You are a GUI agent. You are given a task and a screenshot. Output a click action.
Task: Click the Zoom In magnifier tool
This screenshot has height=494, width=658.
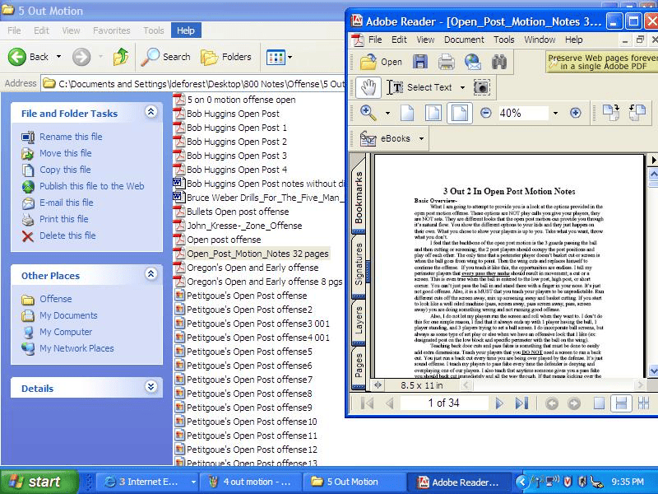(x=368, y=113)
